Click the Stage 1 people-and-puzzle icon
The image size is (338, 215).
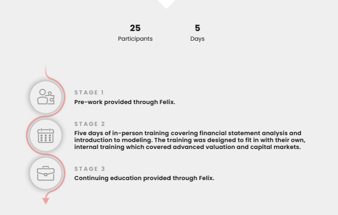point(45,97)
